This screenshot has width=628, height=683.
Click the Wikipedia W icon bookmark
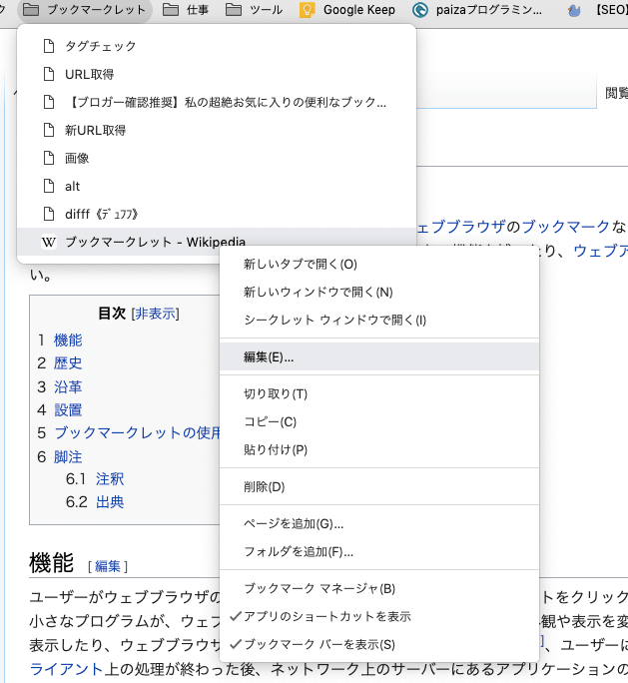48,242
